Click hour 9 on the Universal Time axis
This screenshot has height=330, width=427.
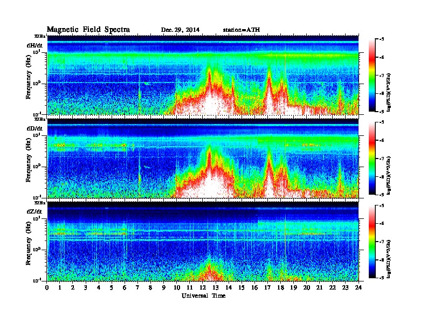[x=164, y=287]
